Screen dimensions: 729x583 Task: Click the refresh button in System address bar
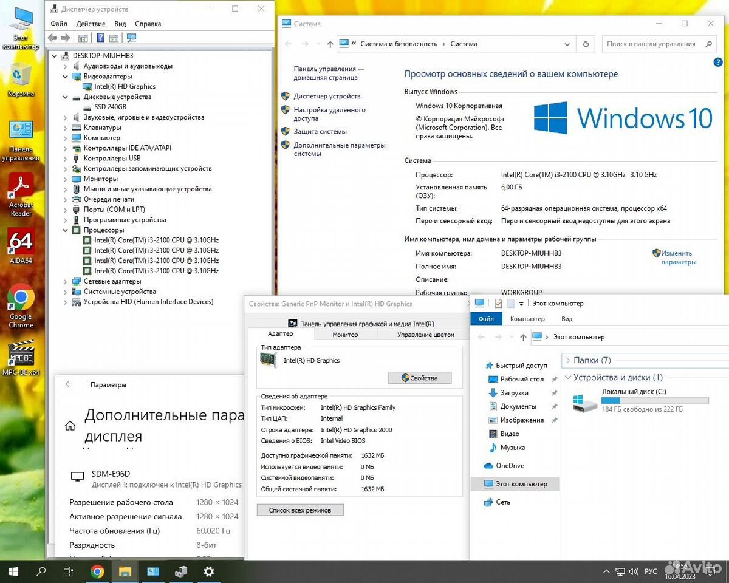[x=586, y=44]
